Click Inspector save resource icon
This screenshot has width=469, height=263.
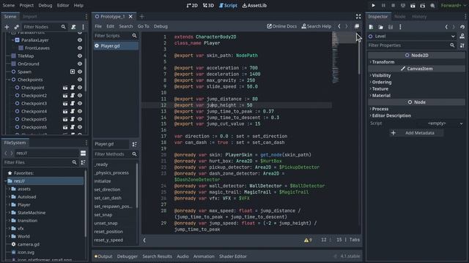click(x=391, y=27)
